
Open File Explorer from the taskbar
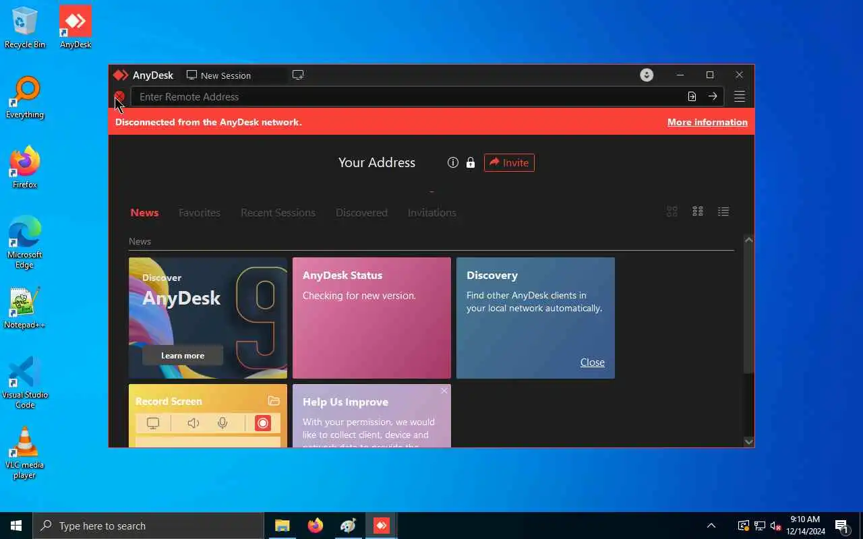282,526
